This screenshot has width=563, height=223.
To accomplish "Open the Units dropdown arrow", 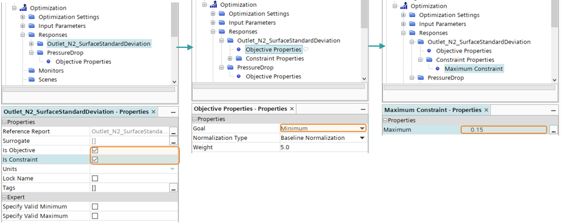I will click(x=172, y=169).
